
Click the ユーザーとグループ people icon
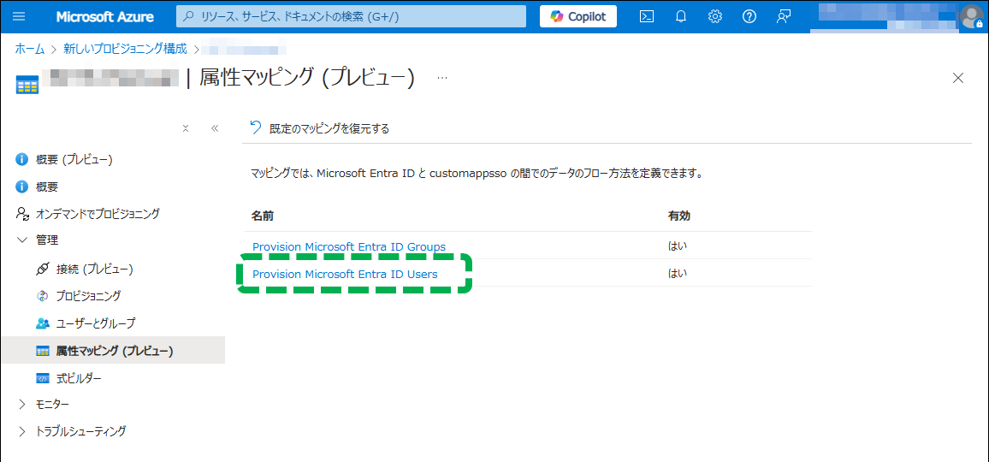coord(42,323)
